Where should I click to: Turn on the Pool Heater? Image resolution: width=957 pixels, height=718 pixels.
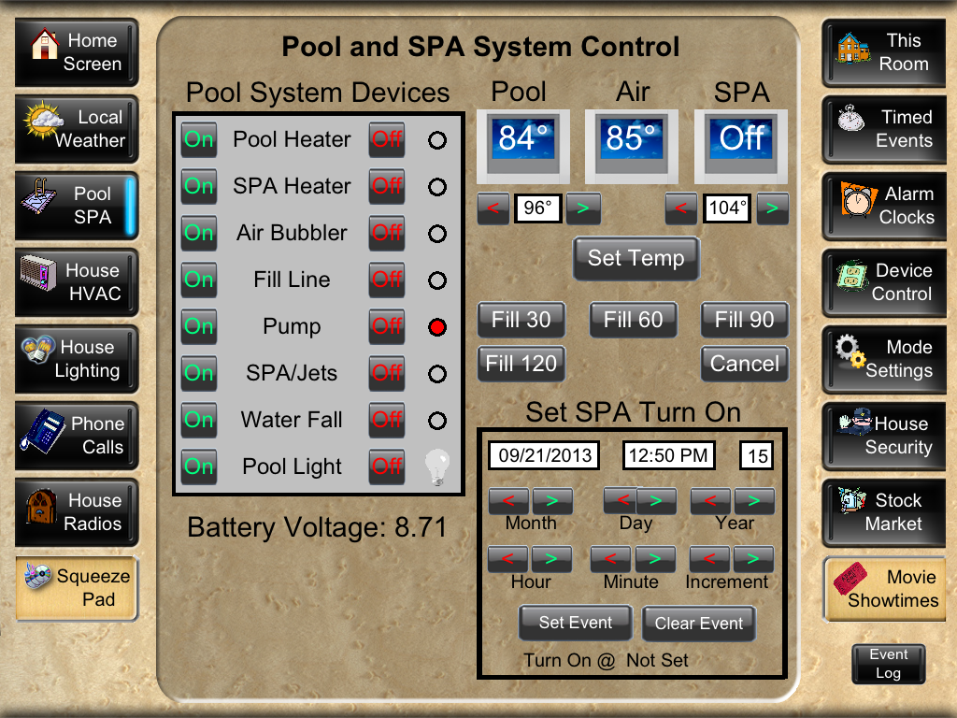click(198, 140)
